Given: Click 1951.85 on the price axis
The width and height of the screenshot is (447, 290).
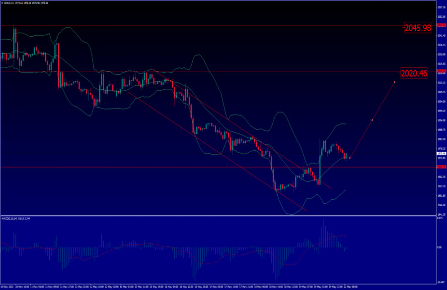Looking at the screenshot, I should (x=442, y=195).
